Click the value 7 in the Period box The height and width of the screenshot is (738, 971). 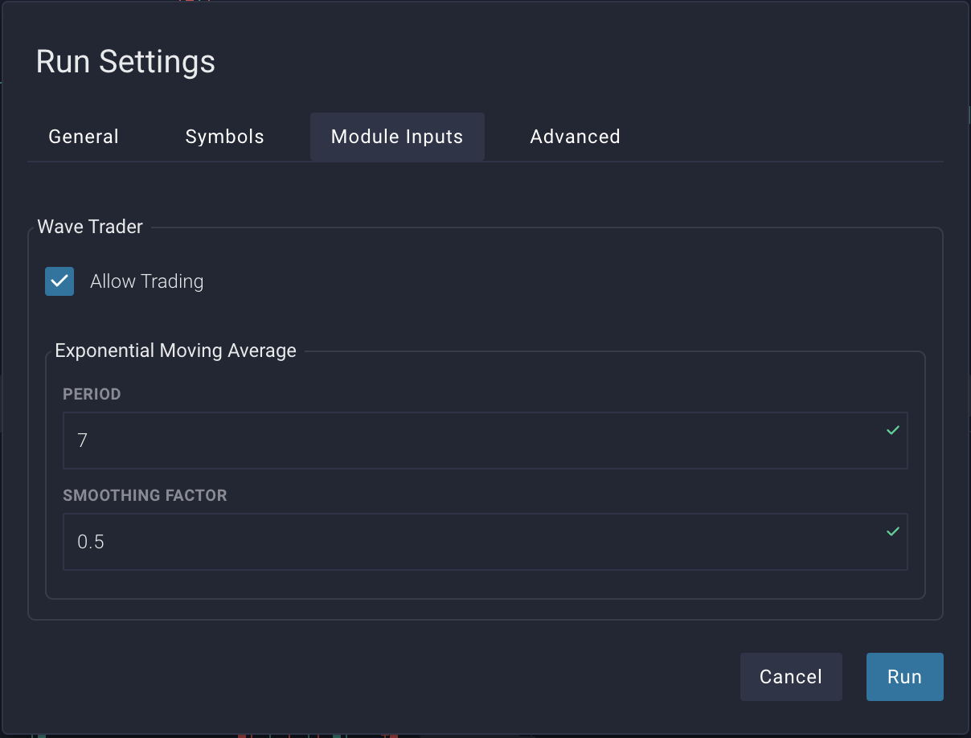(x=83, y=441)
